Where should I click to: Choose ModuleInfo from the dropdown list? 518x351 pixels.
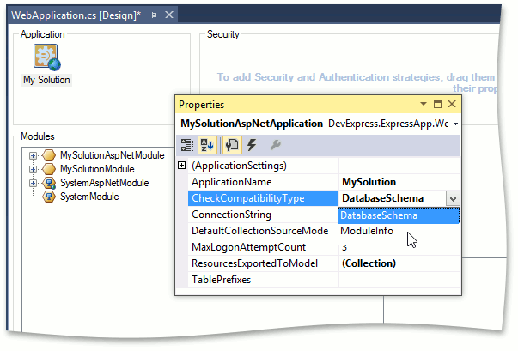(x=399, y=231)
